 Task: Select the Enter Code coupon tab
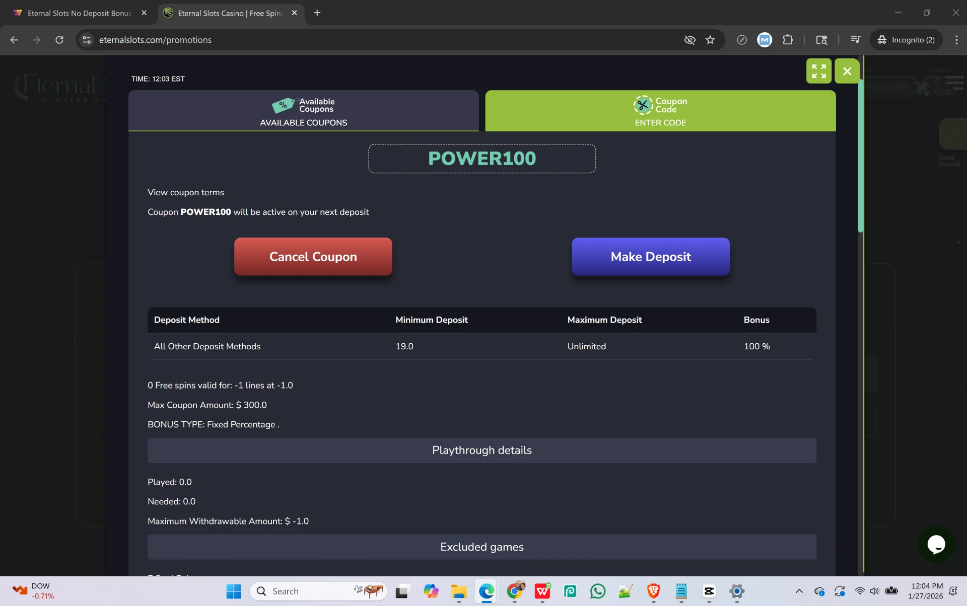click(660, 111)
